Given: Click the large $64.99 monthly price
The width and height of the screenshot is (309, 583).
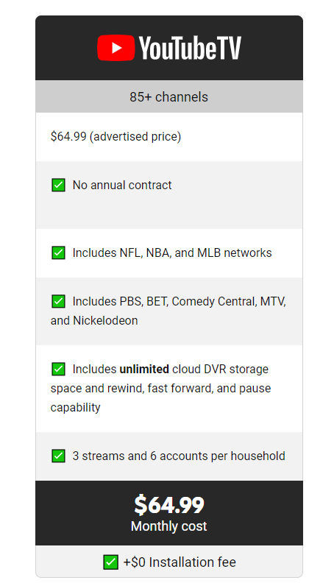Looking at the screenshot, I should 169,505.
